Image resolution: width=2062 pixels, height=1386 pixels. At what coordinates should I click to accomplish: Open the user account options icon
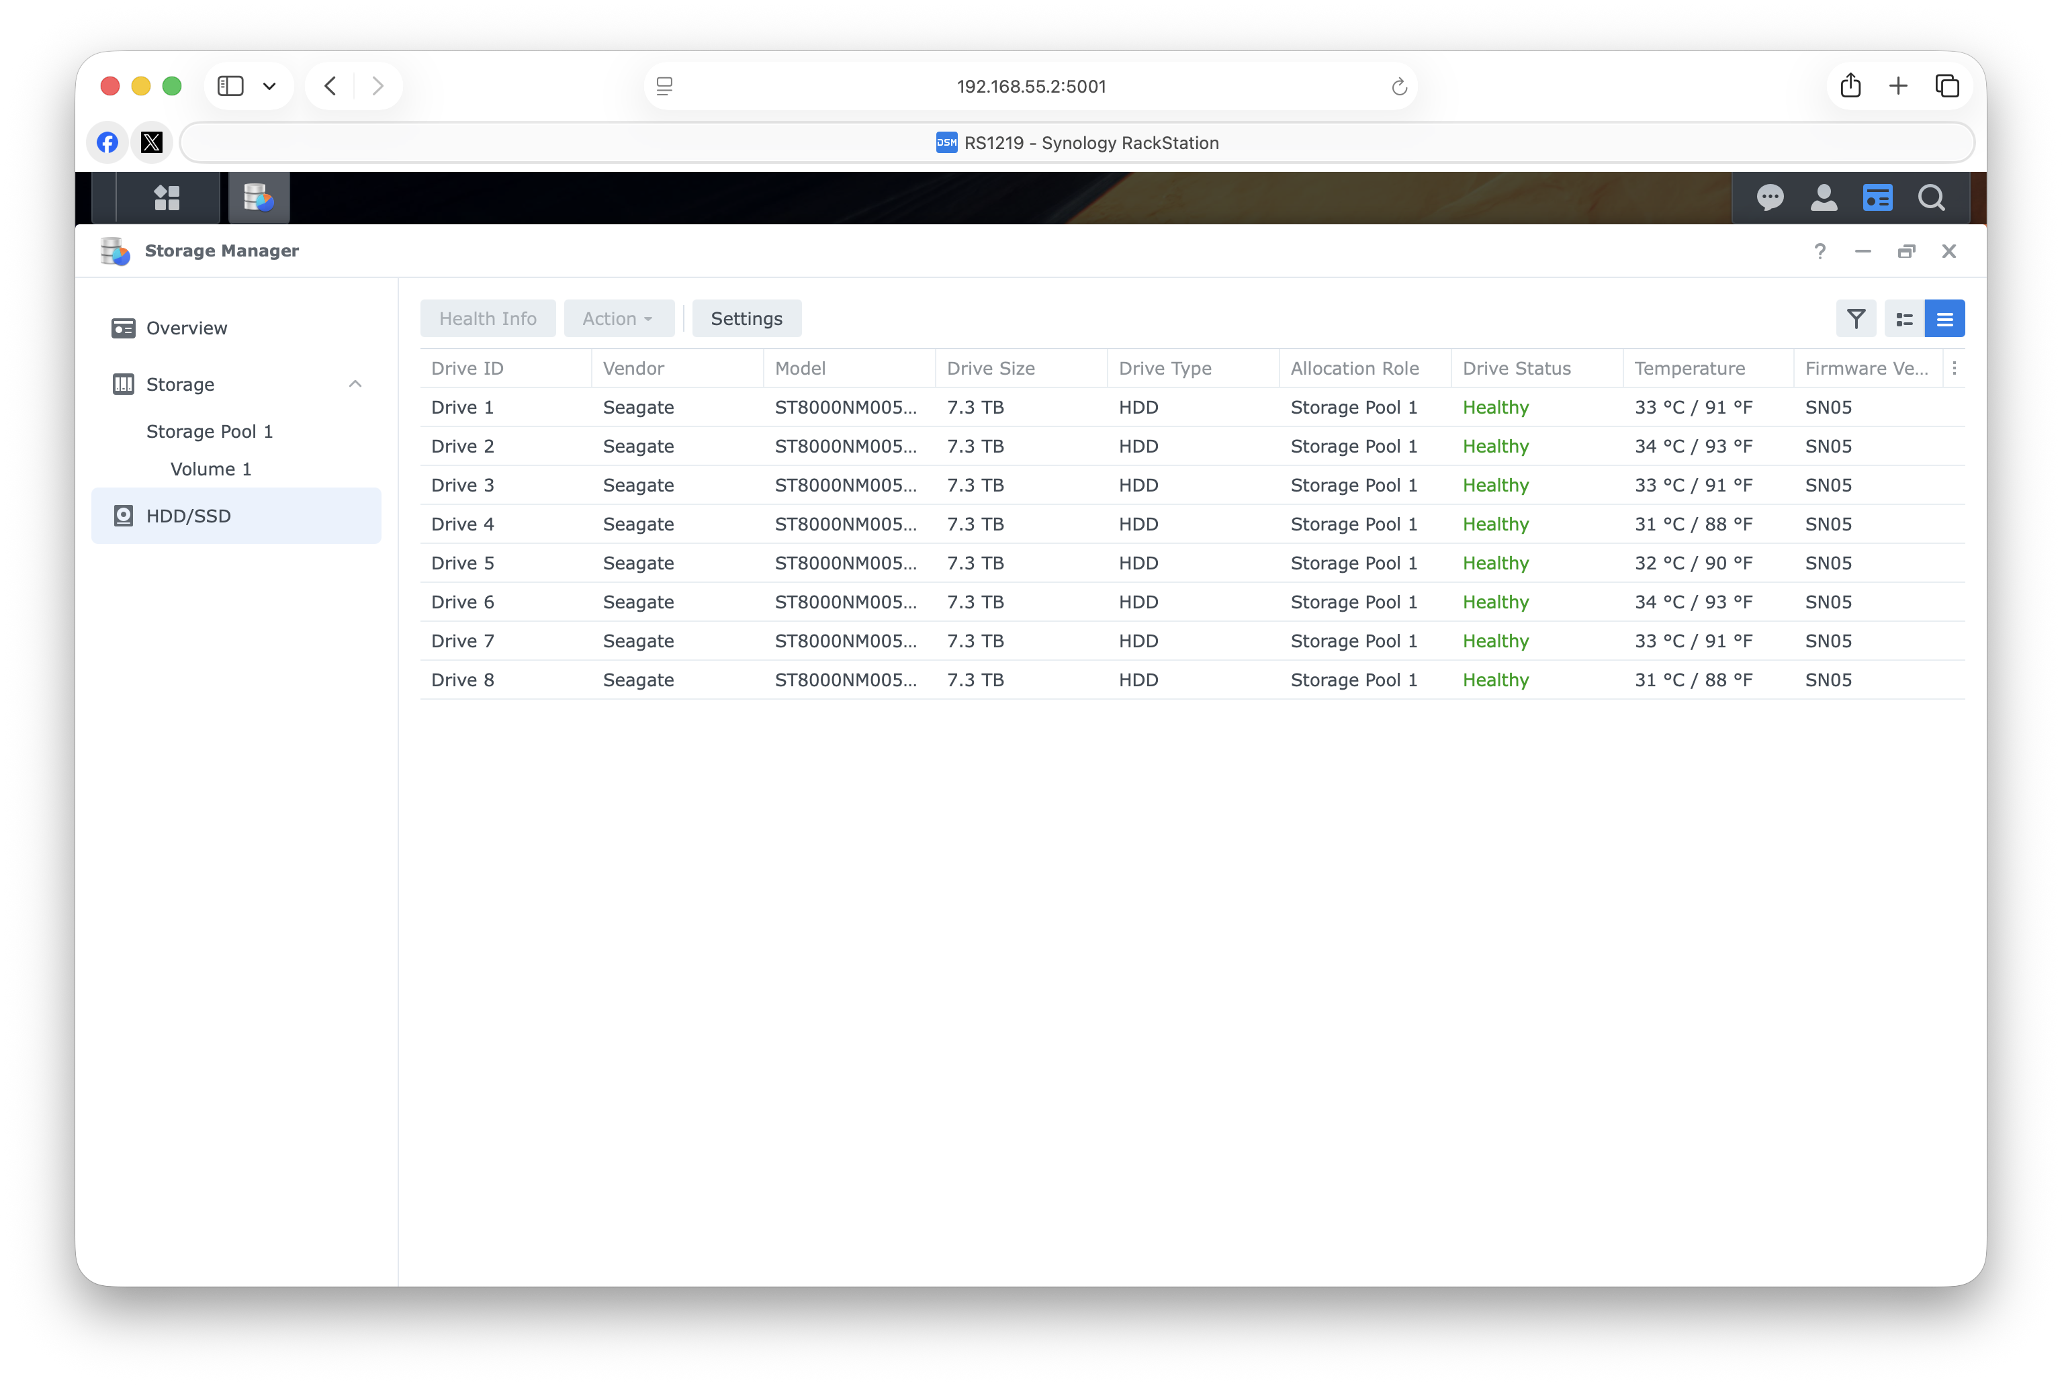pos(1824,197)
